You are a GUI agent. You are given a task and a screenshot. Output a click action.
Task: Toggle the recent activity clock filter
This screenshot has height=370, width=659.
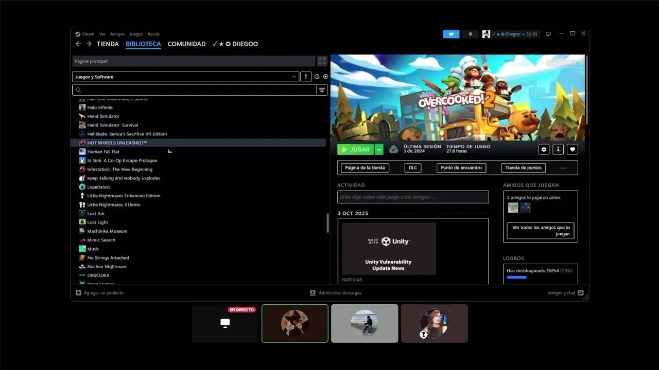317,77
